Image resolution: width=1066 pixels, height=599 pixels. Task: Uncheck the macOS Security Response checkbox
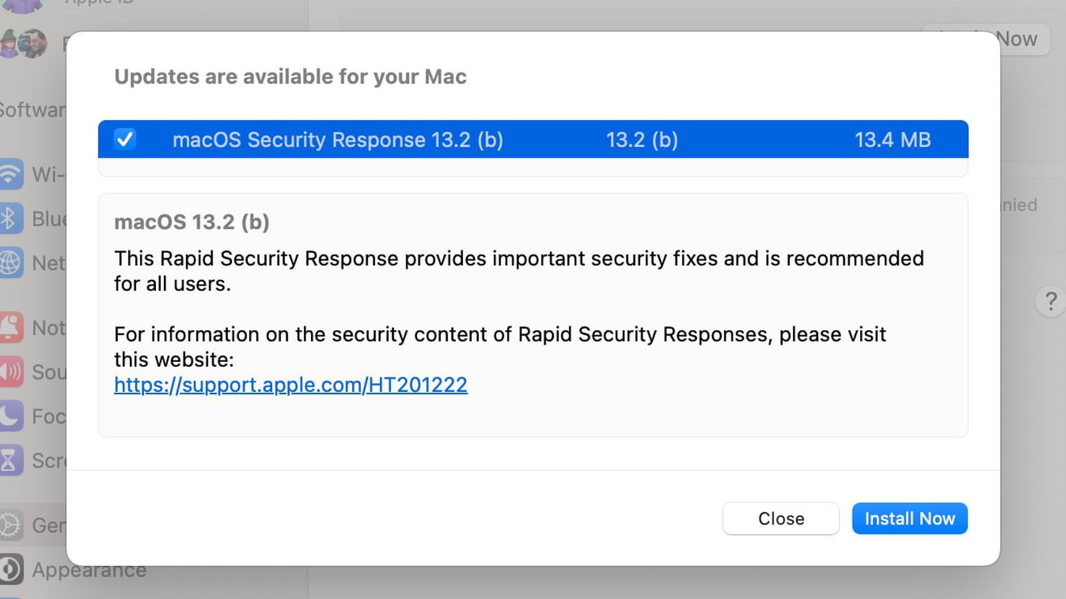point(125,139)
